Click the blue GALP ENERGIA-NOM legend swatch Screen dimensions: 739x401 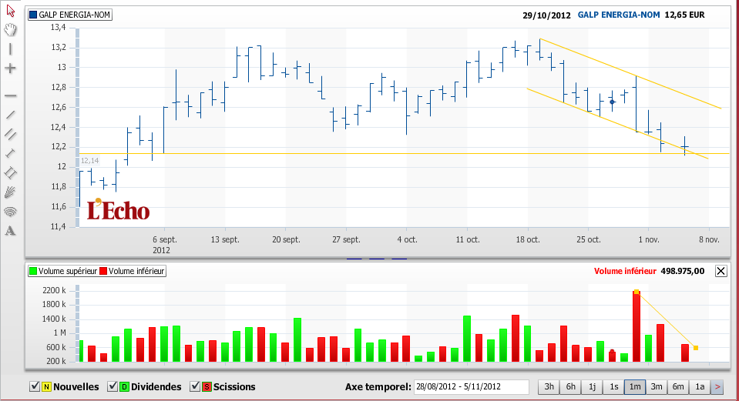pyautogui.click(x=33, y=15)
